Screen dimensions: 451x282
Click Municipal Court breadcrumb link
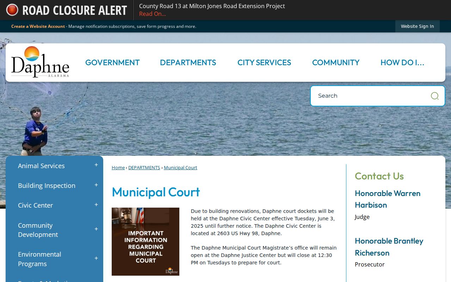pos(180,167)
